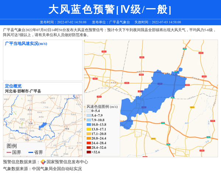
Task: Select the 10.8~13.8 blue color swatch
Action: 89,125
